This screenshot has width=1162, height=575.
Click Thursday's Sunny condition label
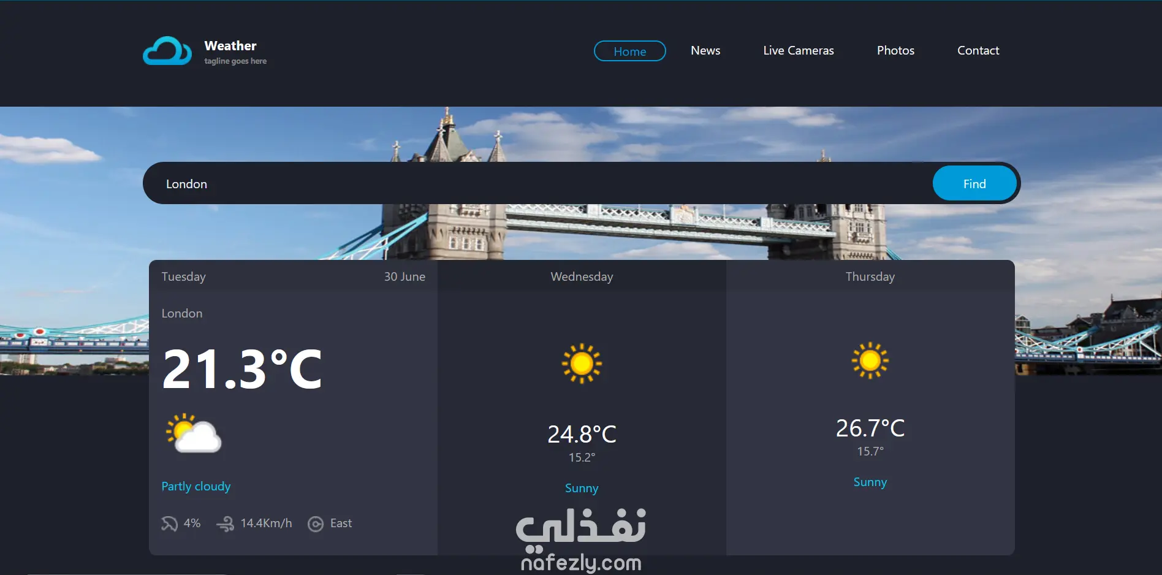[x=870, y=482]
